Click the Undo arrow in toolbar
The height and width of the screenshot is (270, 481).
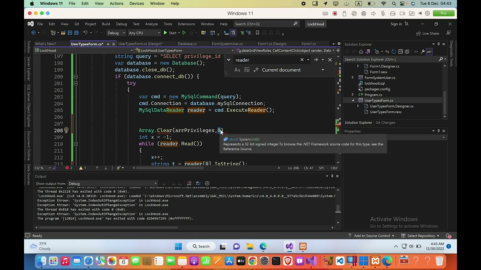click(86, 33)
